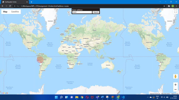
Task: Open the Windows Start menu
Action: point(56,97)
